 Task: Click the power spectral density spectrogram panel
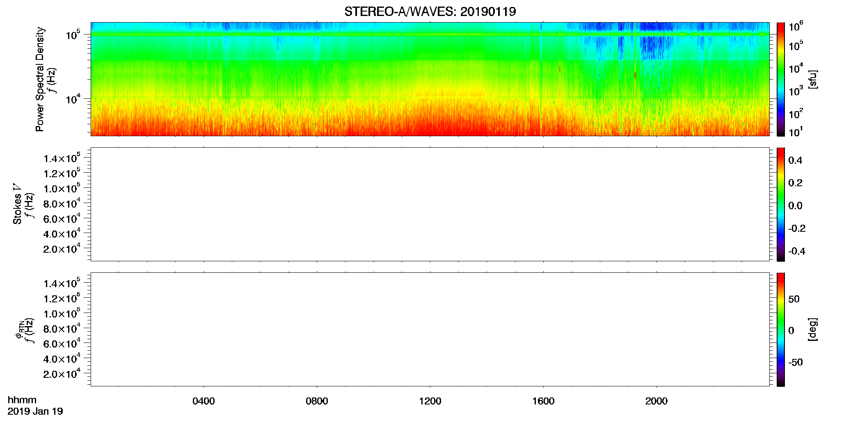[430, 79]
